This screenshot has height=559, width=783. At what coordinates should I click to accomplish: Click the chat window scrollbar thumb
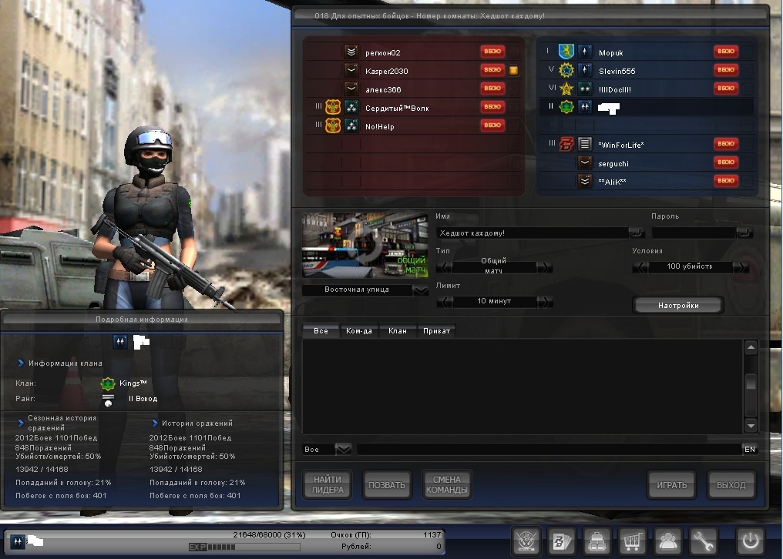(751, 382)
